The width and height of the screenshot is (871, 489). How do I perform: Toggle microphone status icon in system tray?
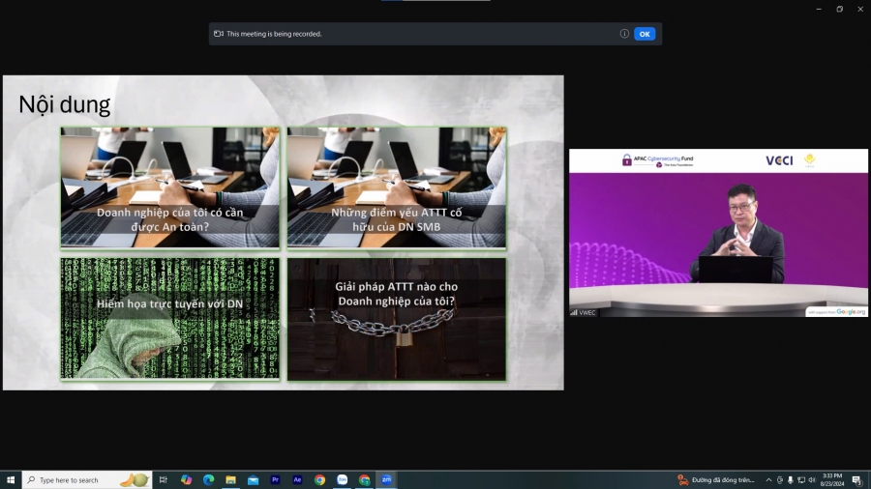(790, 479)
